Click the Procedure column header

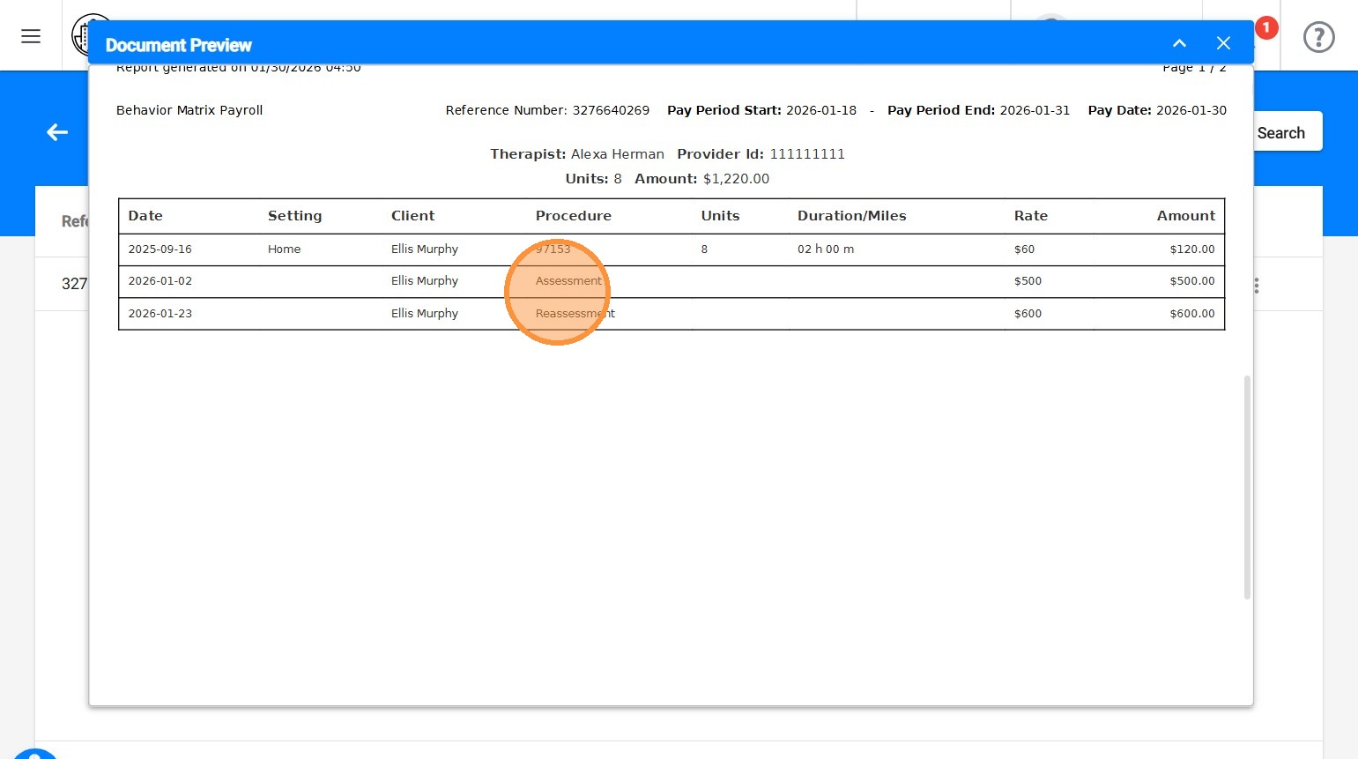tap(574, 216)
